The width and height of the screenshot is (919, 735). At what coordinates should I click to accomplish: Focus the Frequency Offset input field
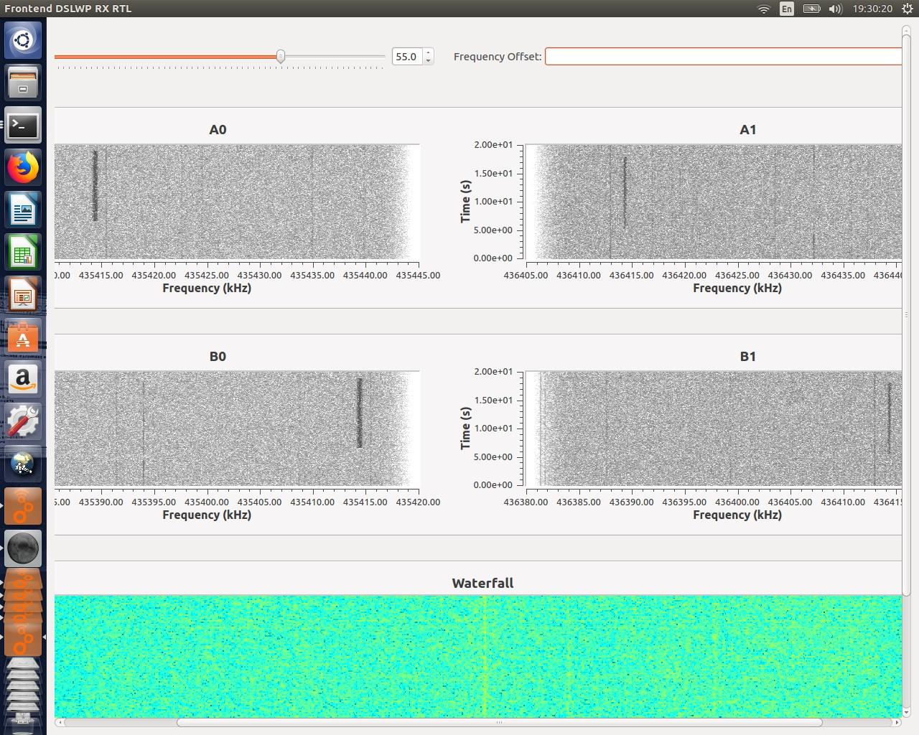coord(722,57)
